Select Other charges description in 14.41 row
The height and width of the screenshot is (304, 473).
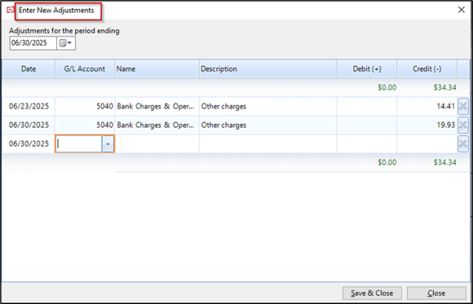[267, 106]
